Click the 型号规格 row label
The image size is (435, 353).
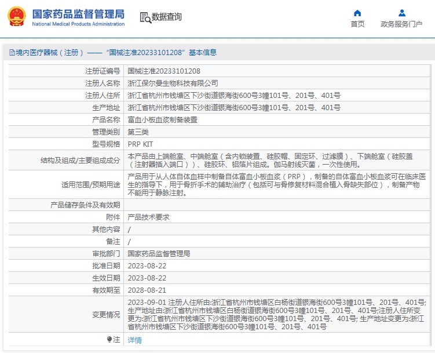(x=106, y=144)
